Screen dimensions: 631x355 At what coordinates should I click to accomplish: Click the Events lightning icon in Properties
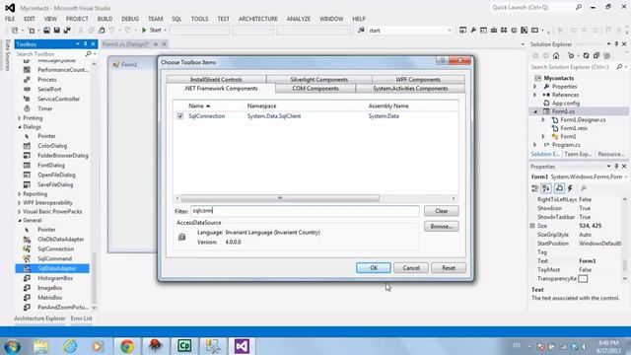tap(570, 188)
